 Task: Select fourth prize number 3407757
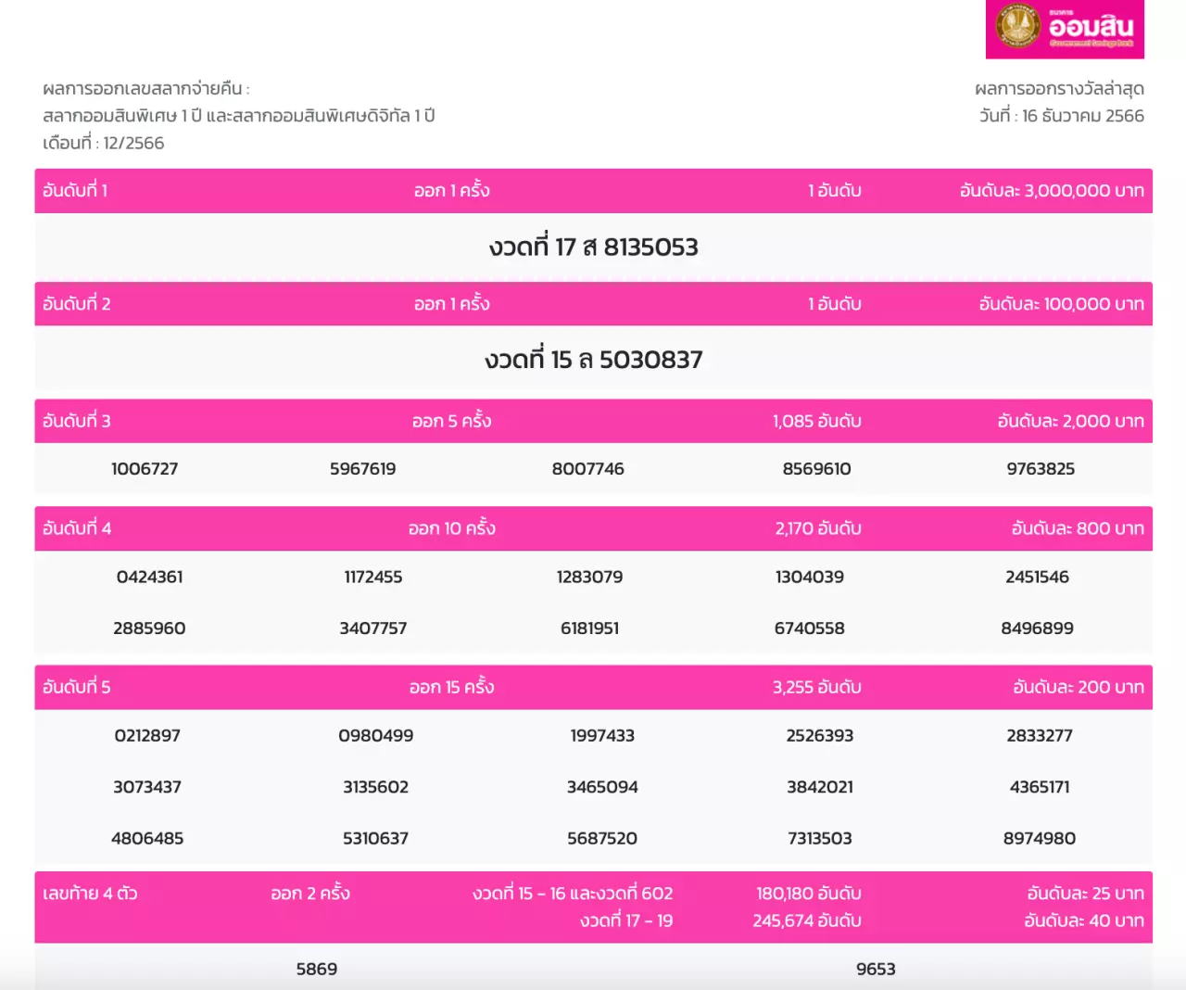[x=373, y=628]
